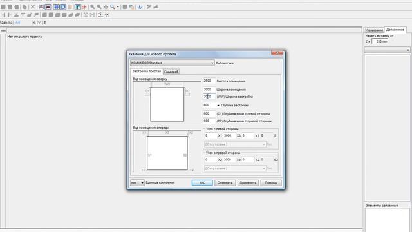Viewport: 412px width, 232px height.
Task: Click the first alignment icon in second toolbar row
Action: [3, 15]
